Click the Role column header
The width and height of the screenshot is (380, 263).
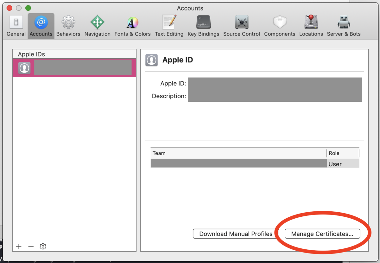point(343,153)
